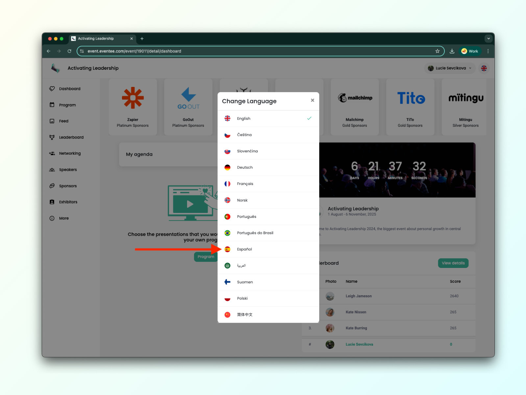Go back in browser

pos(49,51)
